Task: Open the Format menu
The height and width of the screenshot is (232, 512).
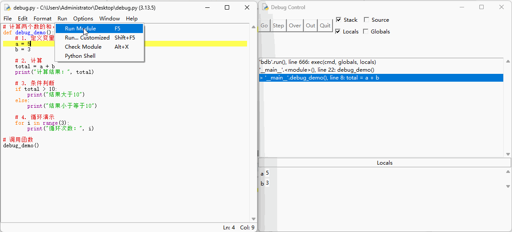Action: click(x=42, y=19)
